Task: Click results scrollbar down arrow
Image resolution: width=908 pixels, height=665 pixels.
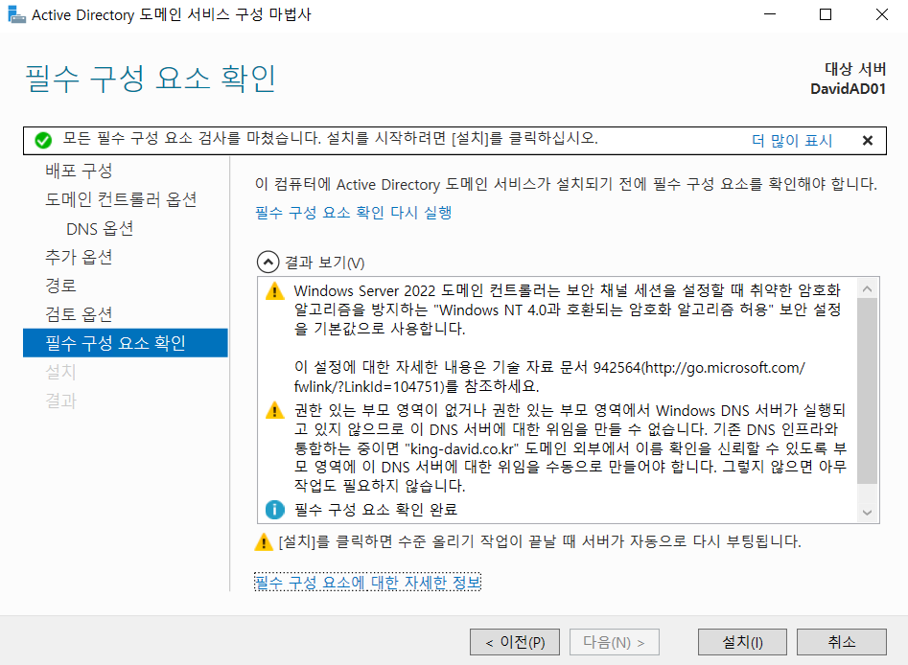Action: 867,513
